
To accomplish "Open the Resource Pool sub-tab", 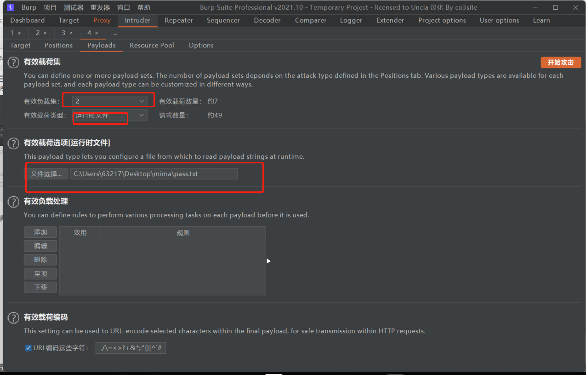I will 152,45.
